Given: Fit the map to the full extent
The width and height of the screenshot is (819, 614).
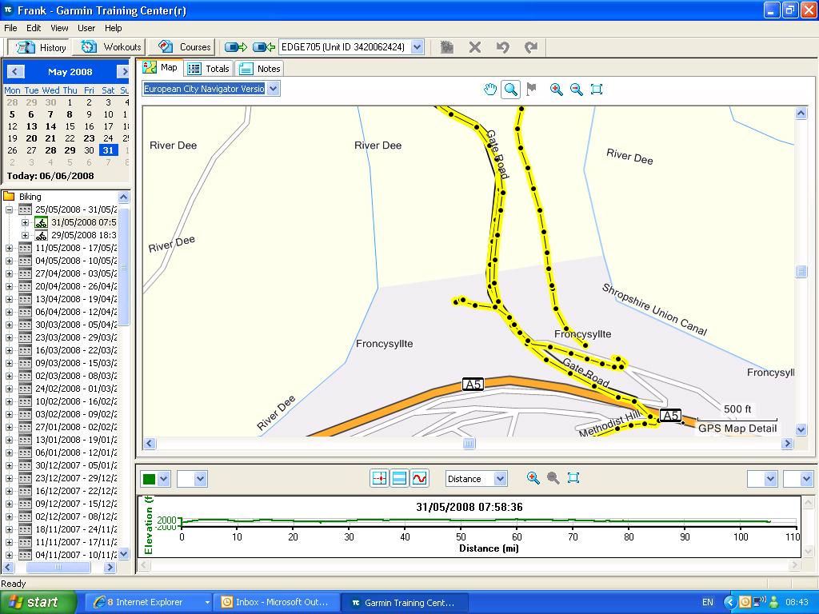Looking at the screenshot, I should tap(596, 90).
